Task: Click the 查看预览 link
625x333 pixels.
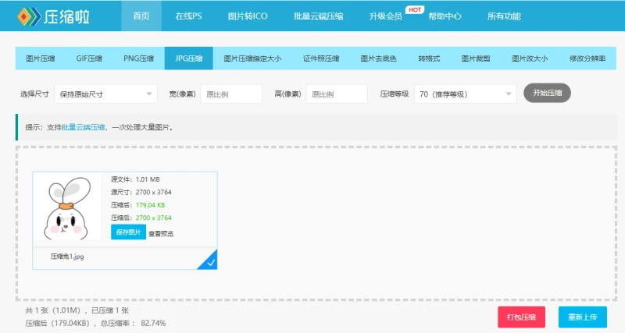Action: 161,234
